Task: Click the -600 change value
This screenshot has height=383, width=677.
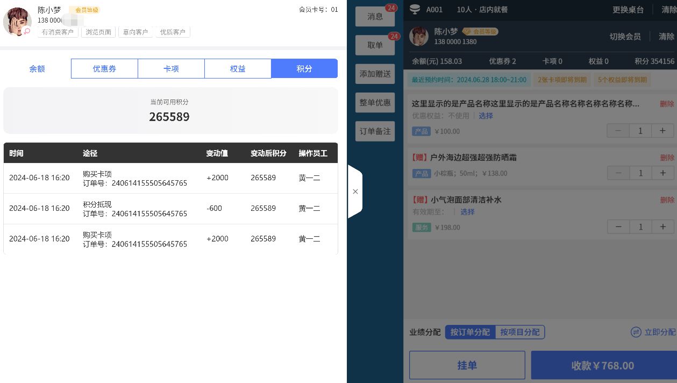Action: click(x=214, y=208)
